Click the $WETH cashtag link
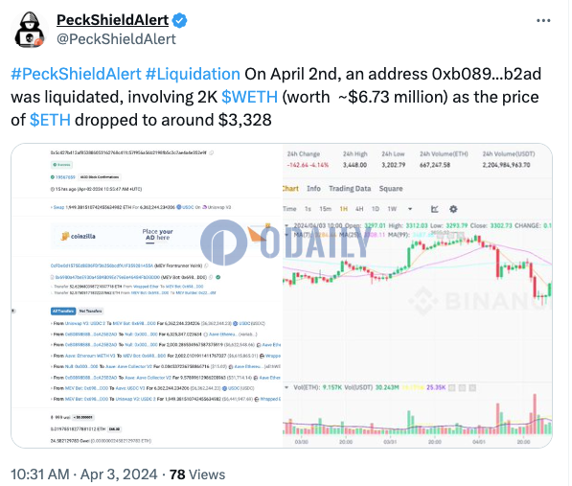 click(x=249, y=97)
